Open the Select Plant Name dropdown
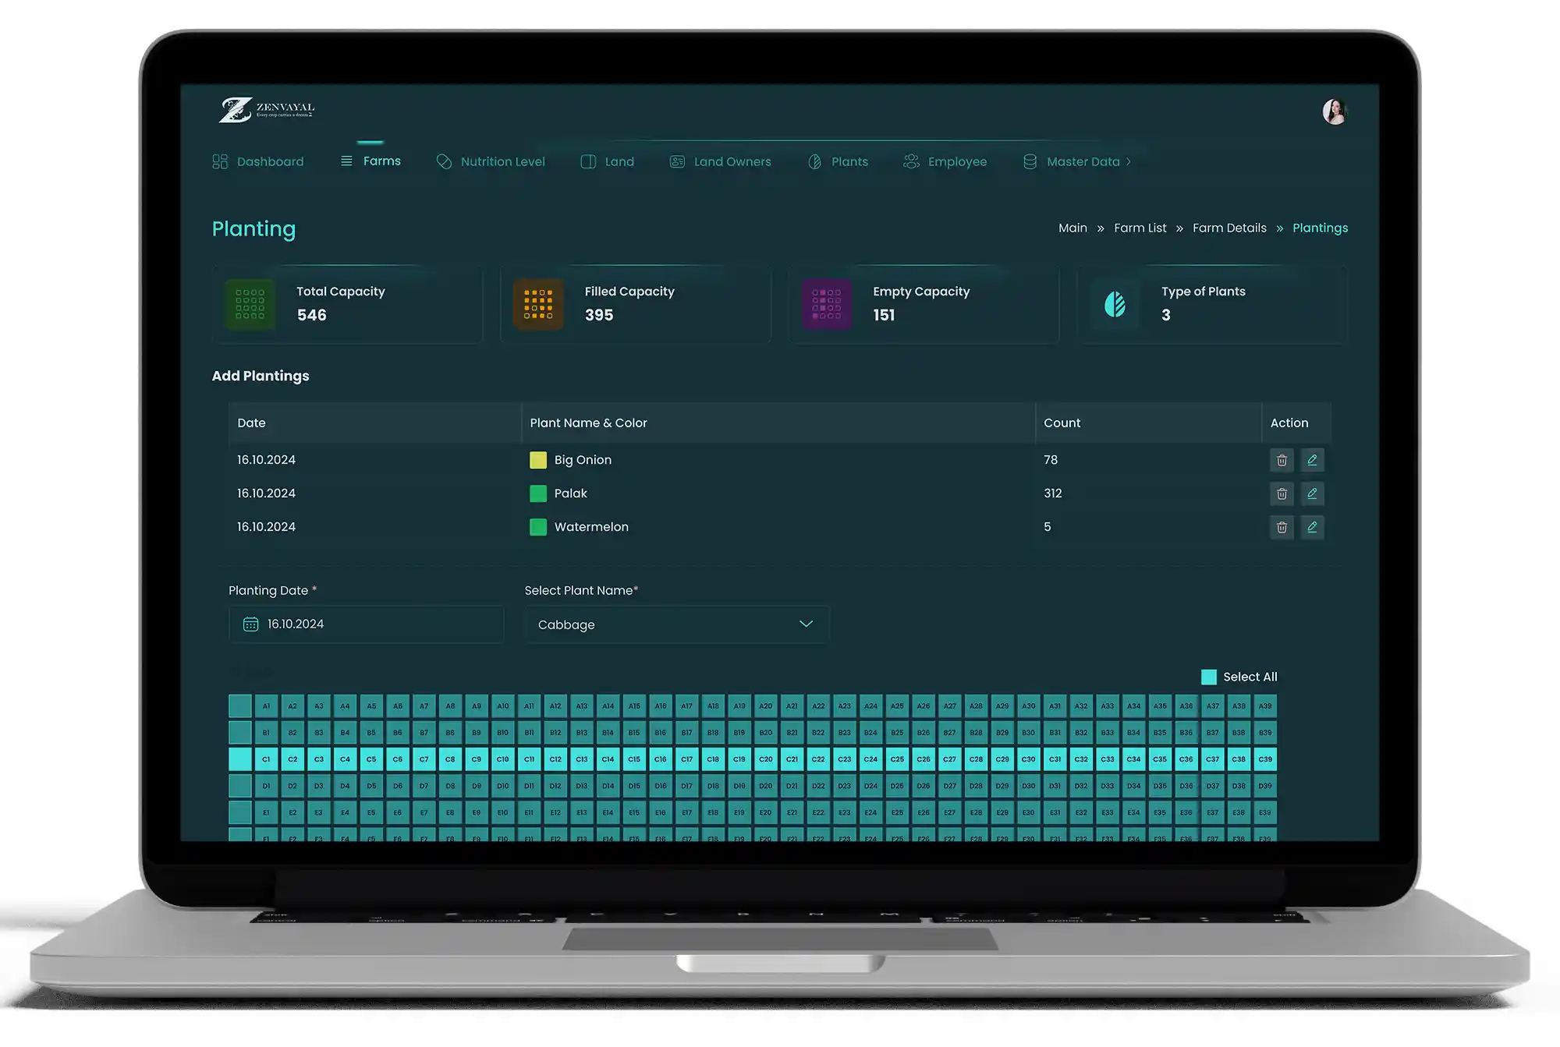The width and height of the screenshot is (1560, 1047). (675, 624)
